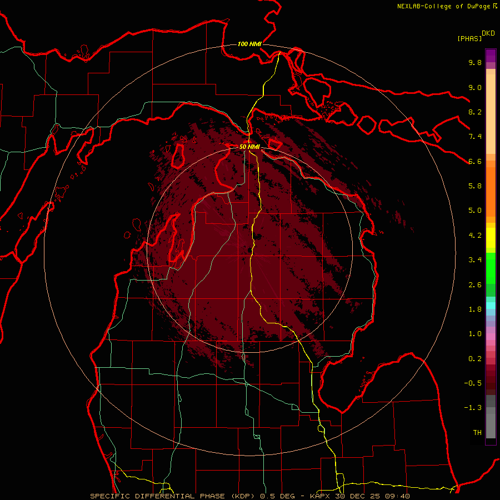The width and height of the screenshot is (500, 500).
Task: Click the -0.5 legend value
Action: (473, 383)
